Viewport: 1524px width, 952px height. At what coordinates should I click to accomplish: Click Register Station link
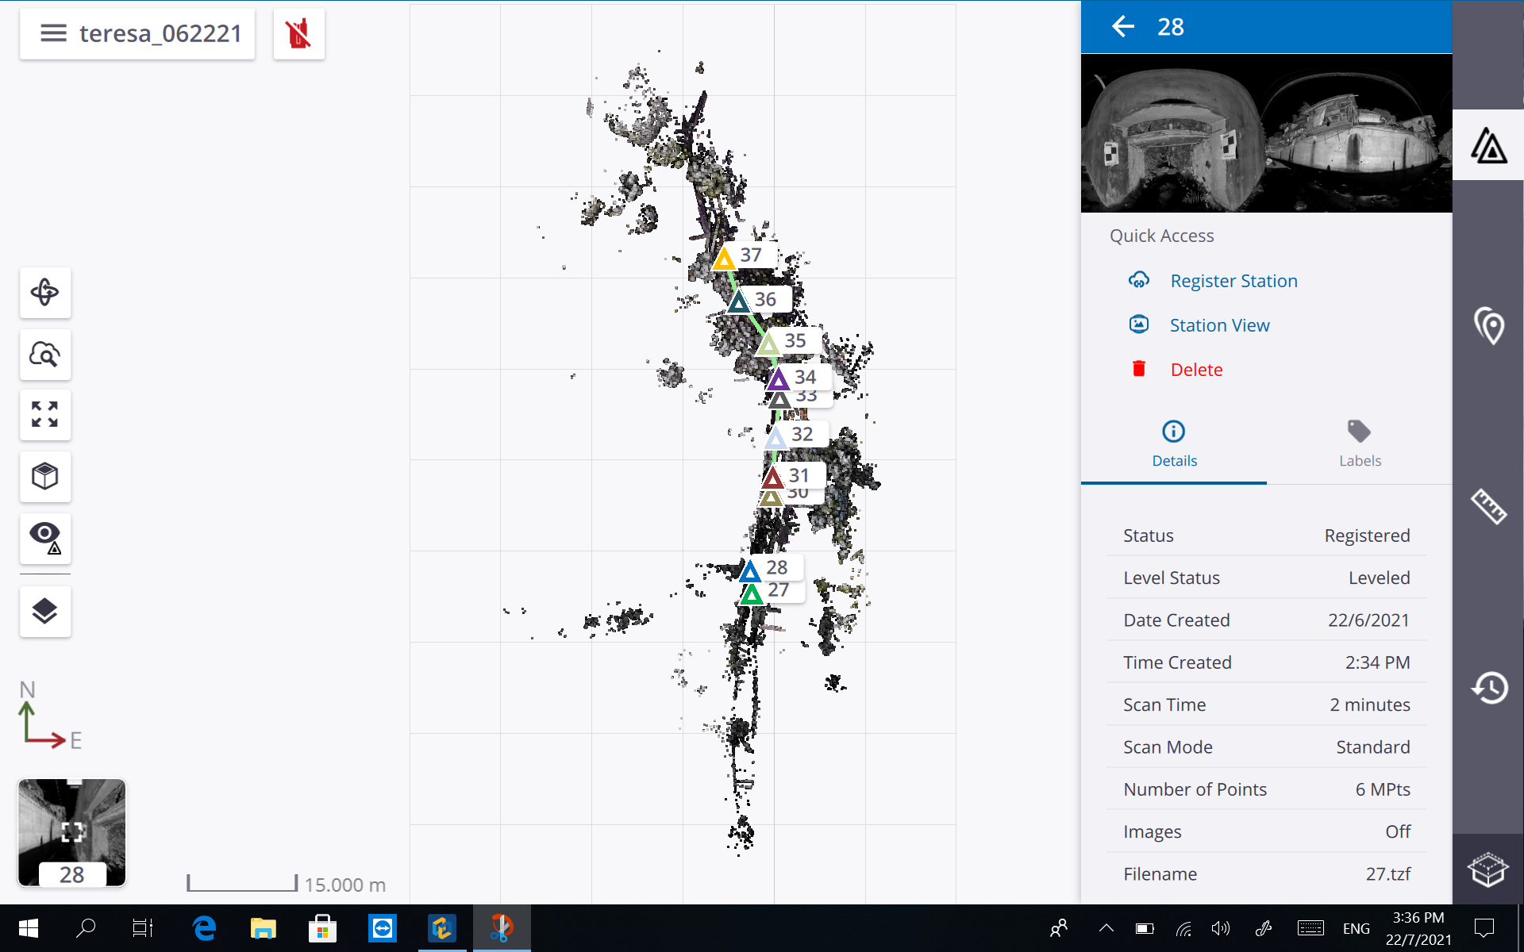[x=1233, y=281]
